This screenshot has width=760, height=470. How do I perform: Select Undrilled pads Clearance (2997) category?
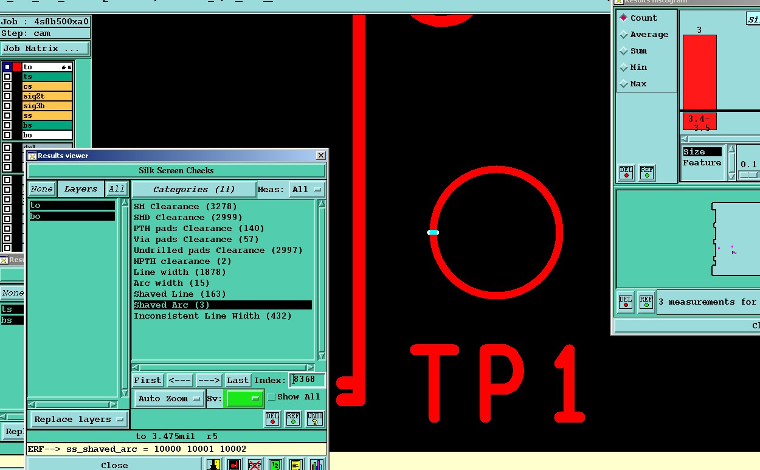tap(218, 251)
